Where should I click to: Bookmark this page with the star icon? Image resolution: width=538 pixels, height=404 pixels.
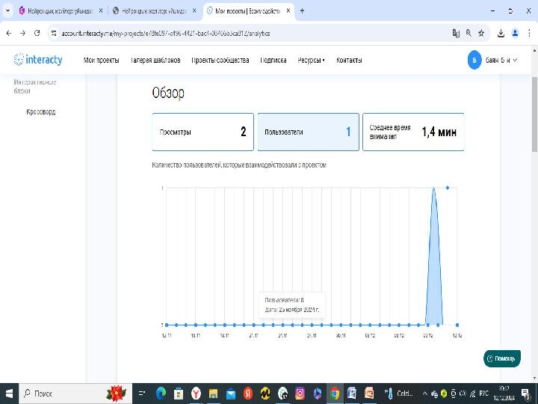tap(481, 33)
